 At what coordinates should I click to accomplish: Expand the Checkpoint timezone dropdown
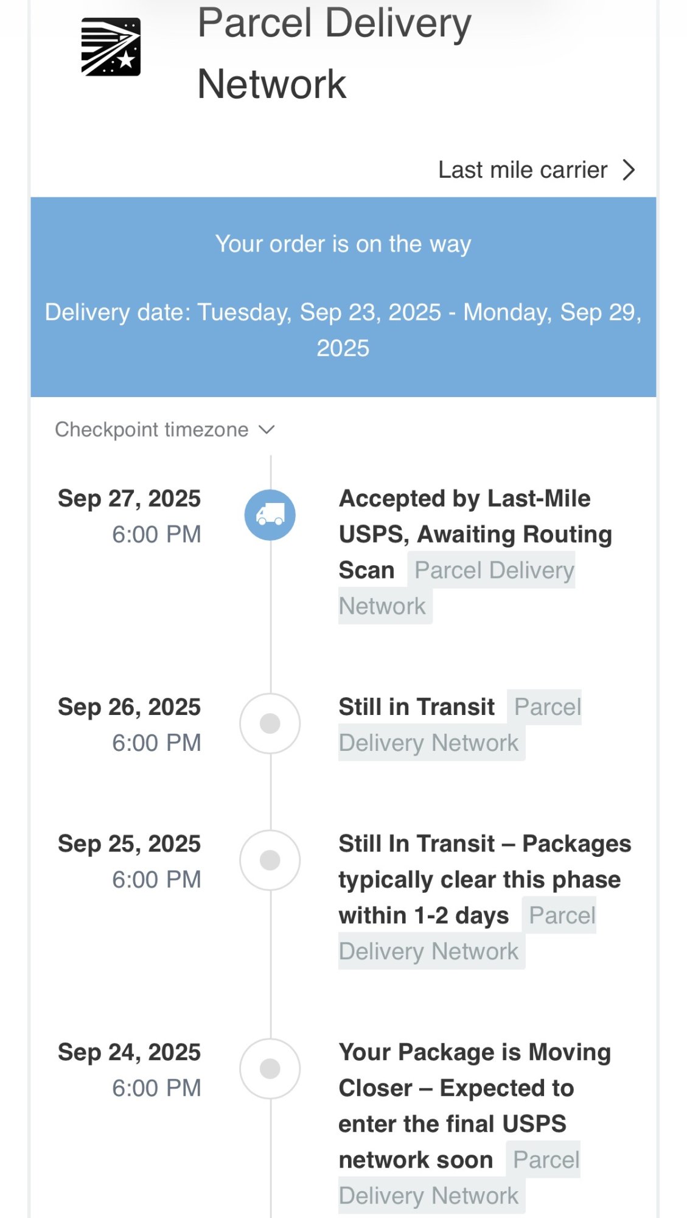coord(152,430)
